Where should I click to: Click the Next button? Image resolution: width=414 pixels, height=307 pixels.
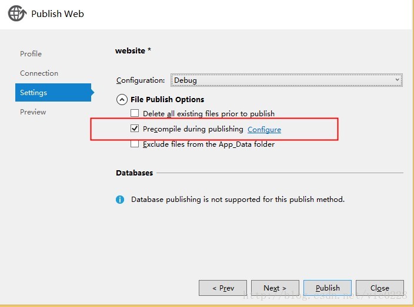[x=275, y=288]
